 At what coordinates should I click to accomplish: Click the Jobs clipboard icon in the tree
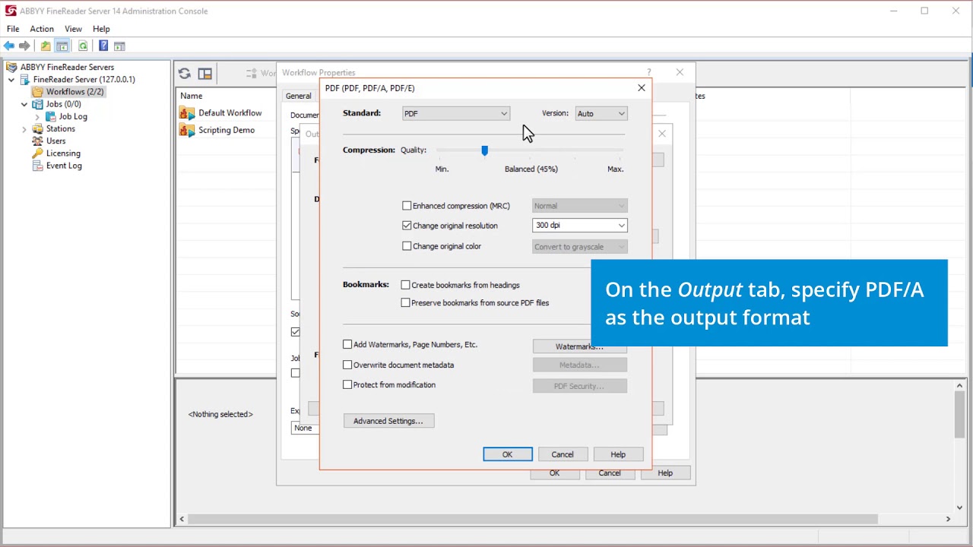(37, 104)
